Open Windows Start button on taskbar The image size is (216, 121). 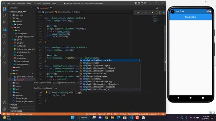73,118
